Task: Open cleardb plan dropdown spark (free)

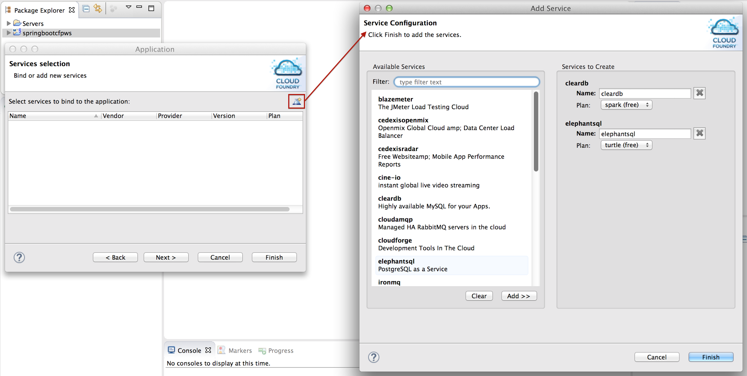Action: click(x=626, y=105)
